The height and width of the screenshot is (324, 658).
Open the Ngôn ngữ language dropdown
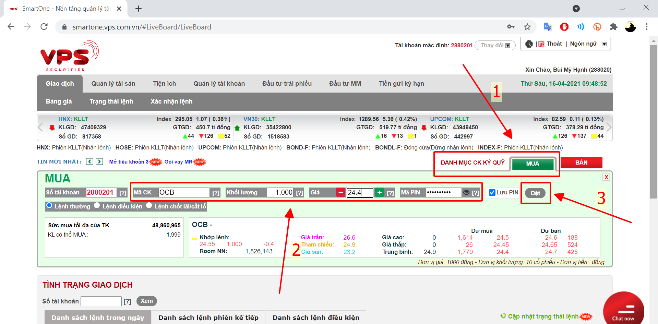coord(588,44)
